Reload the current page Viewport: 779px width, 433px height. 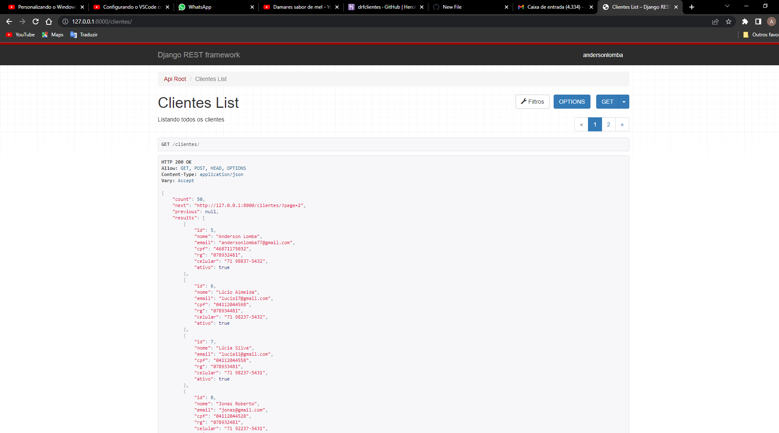point(36,21)
